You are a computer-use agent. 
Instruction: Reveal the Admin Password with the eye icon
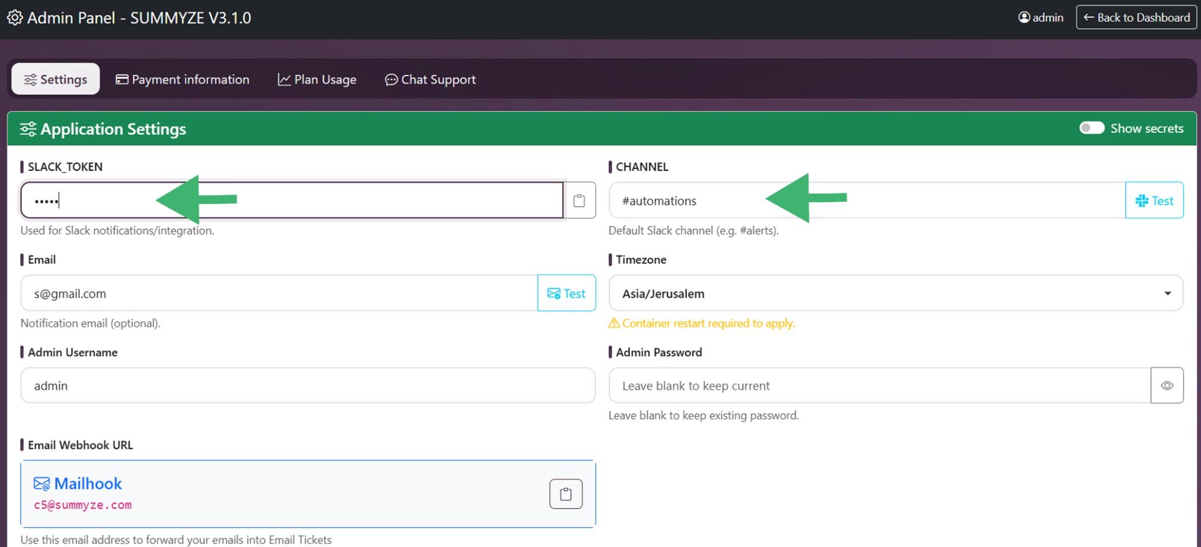1166,385
